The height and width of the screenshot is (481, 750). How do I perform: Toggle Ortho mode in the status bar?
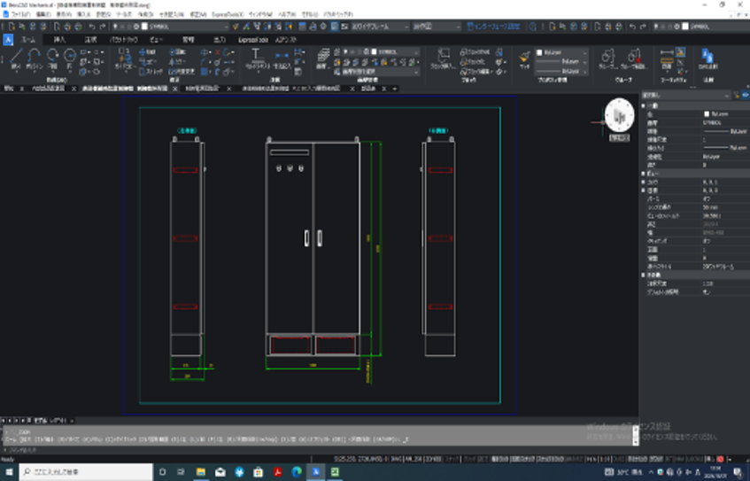point(483,460)
